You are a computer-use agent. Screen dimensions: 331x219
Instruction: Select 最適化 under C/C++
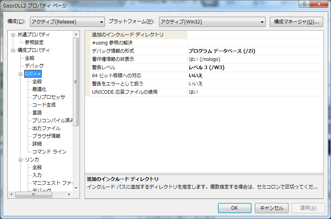coord(39,89)
